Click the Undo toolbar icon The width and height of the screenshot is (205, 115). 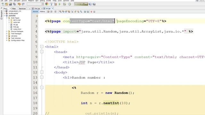[x=19, y=4]
